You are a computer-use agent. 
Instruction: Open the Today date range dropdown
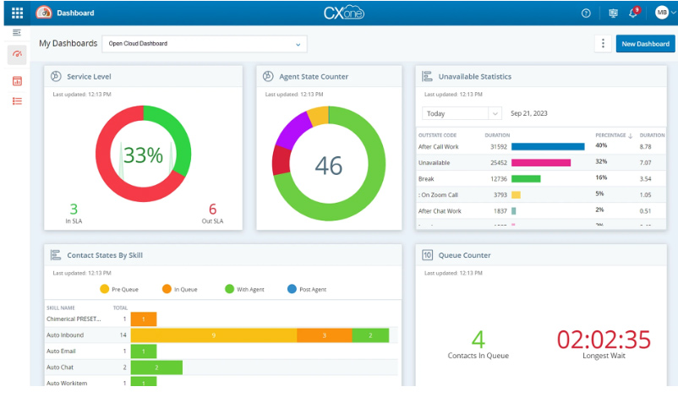[x=462, y=113]
